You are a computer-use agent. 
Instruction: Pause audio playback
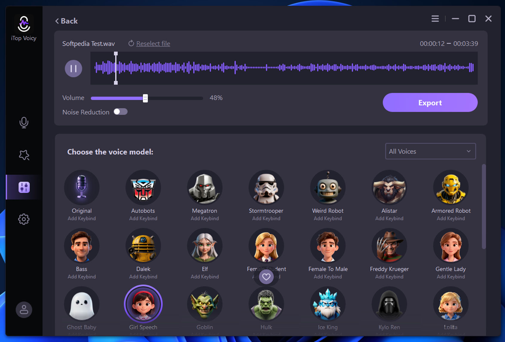coord(74,68)
